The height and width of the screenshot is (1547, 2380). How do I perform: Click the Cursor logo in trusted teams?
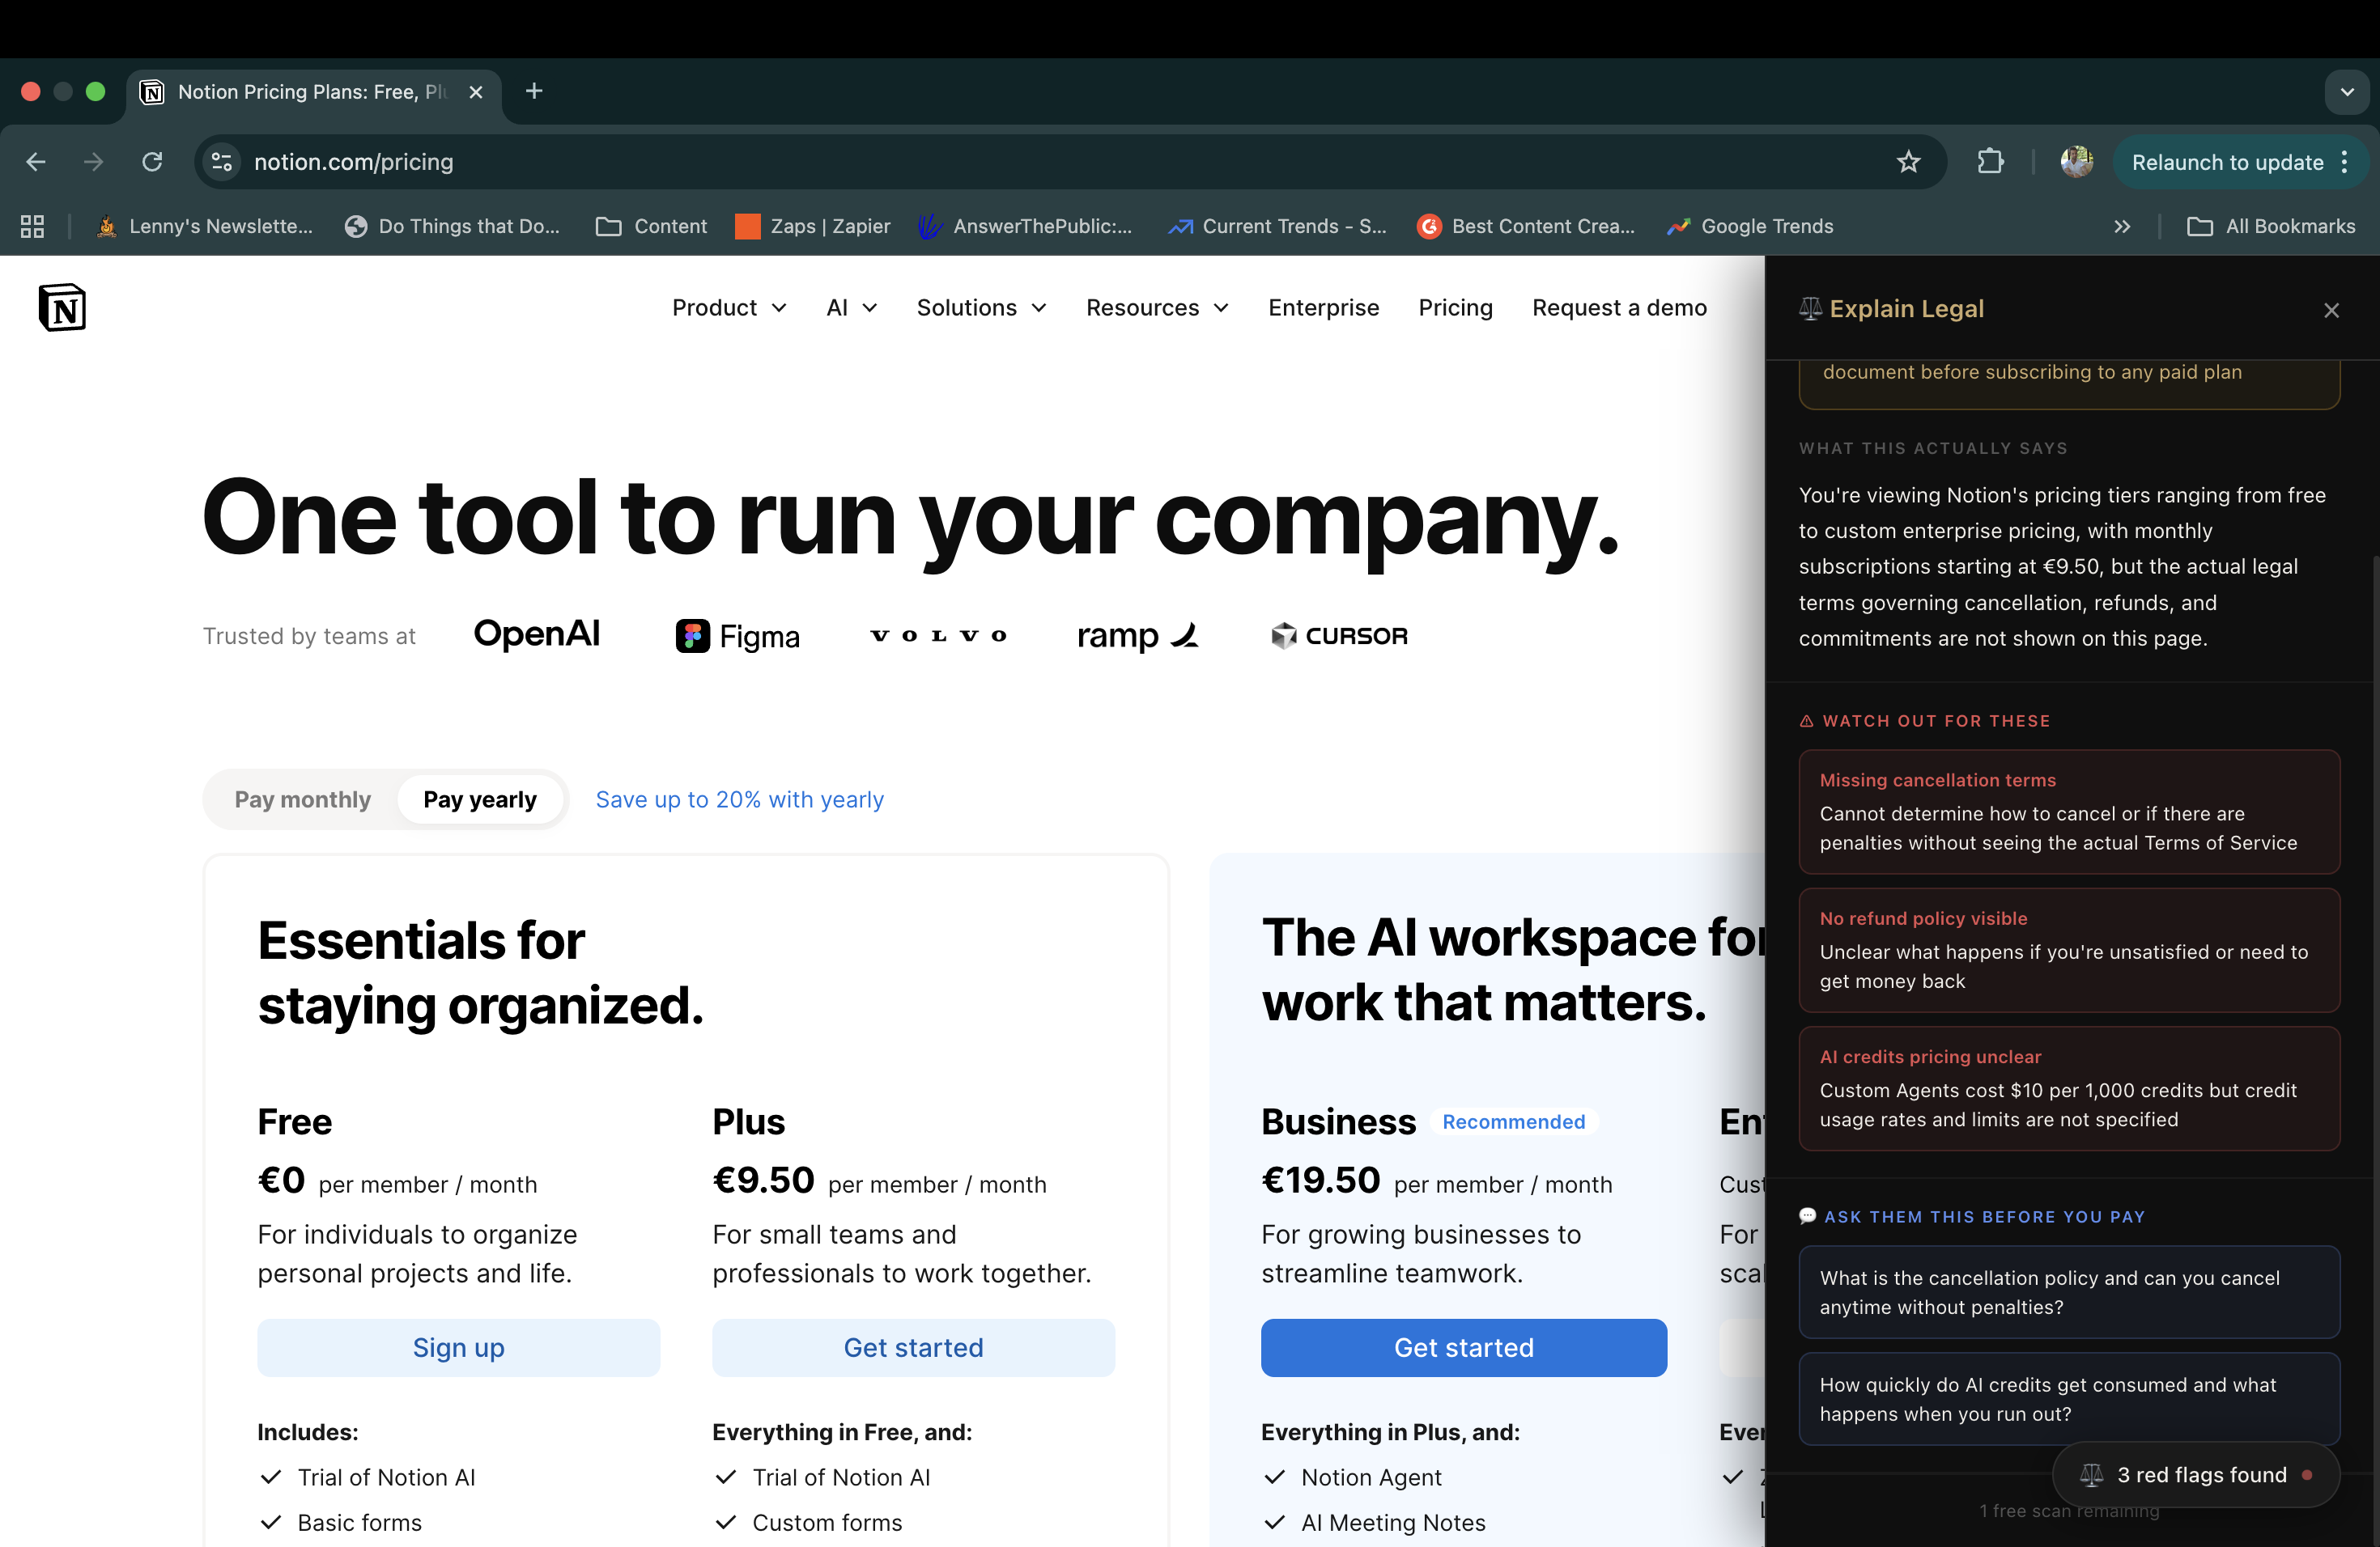[x=1340, y=636]
